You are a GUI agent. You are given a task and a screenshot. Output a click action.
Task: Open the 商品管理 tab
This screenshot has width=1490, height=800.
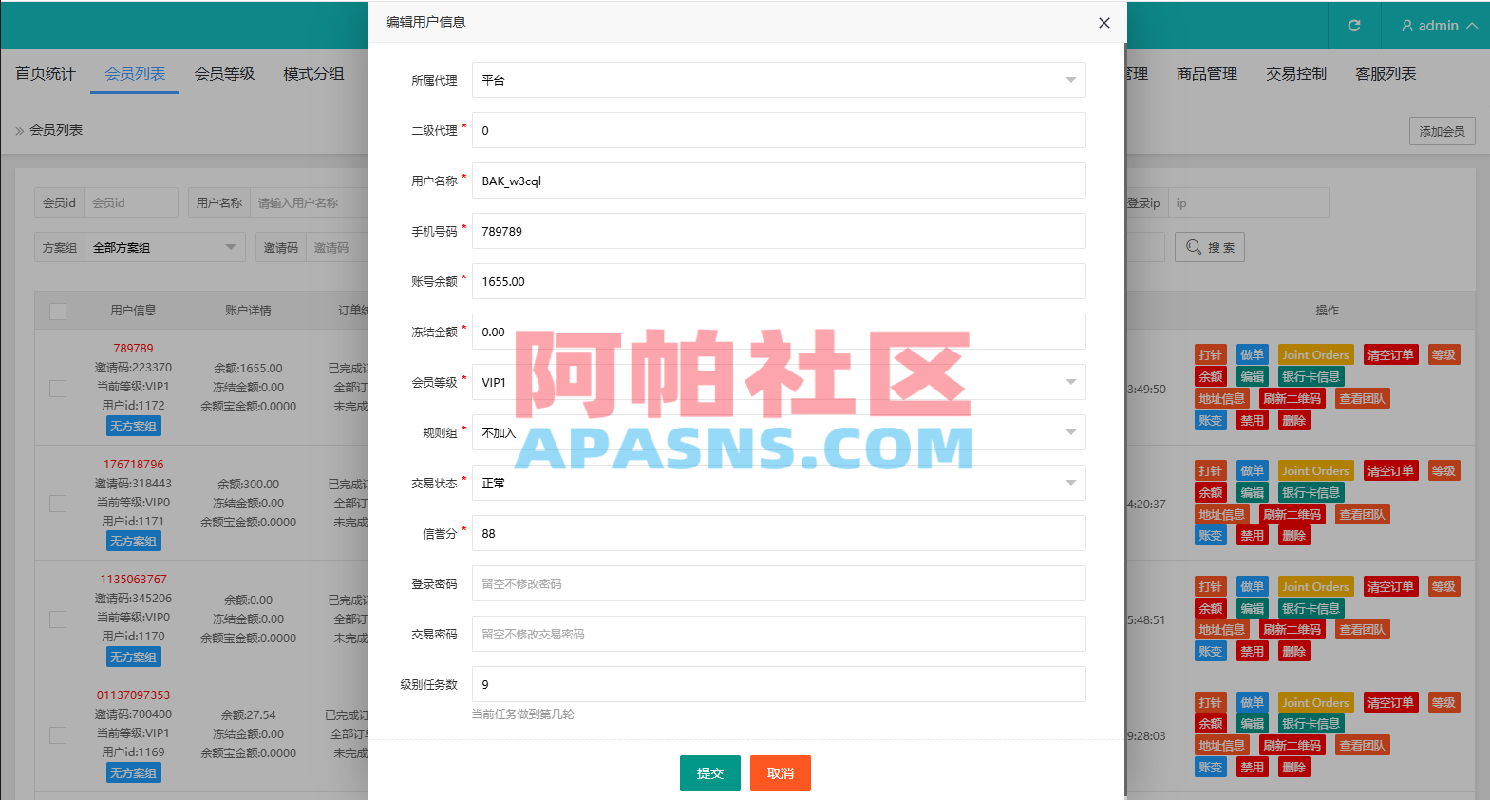tap(1207, 73)
